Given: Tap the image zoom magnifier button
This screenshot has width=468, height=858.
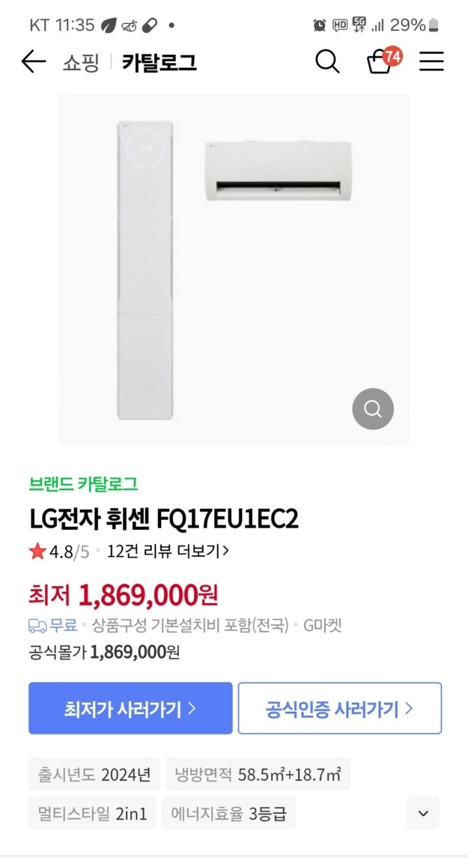Looking at the screenshot, I should click(x=373, y=409).
